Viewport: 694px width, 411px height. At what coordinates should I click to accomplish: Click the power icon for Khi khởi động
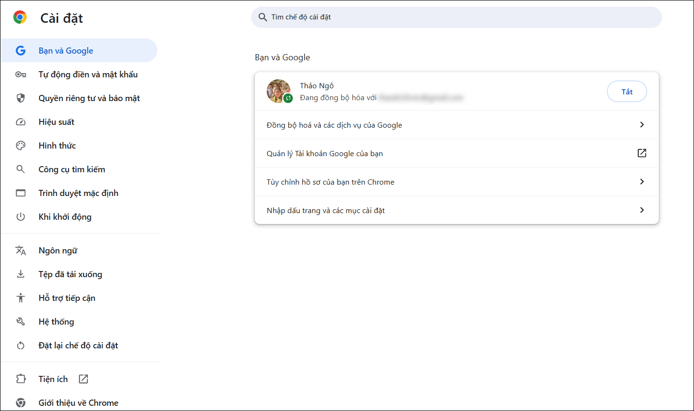coord(20,217)
